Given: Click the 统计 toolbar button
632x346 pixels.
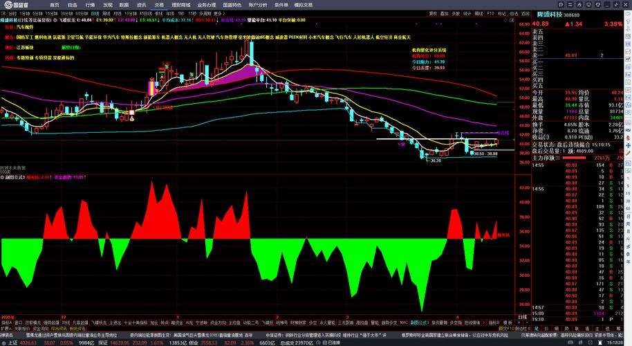Looking at the screenshot, I should click(x=467, y=13).
